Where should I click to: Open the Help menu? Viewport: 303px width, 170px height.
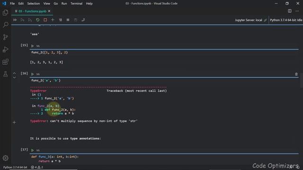click(x=89, y=3)
